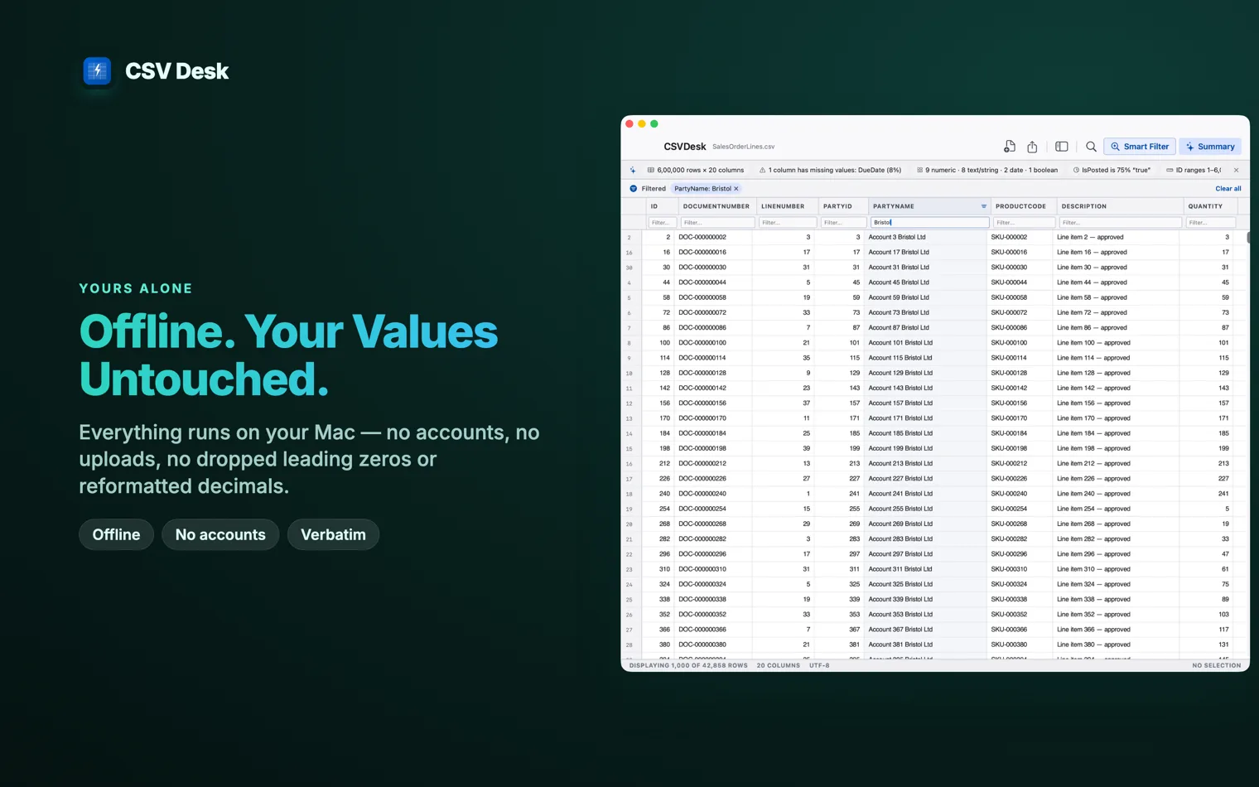Focus the DOCUMENTNUMBER filter field
The image size is (1259, 787).
click(717, 222)
